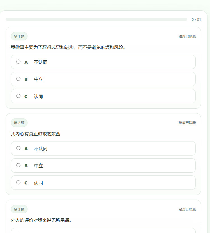Click question 2 statement '我内心有真正追求的东西'
The height and width of the screenshot is (233, 210).
pos(36,134)
